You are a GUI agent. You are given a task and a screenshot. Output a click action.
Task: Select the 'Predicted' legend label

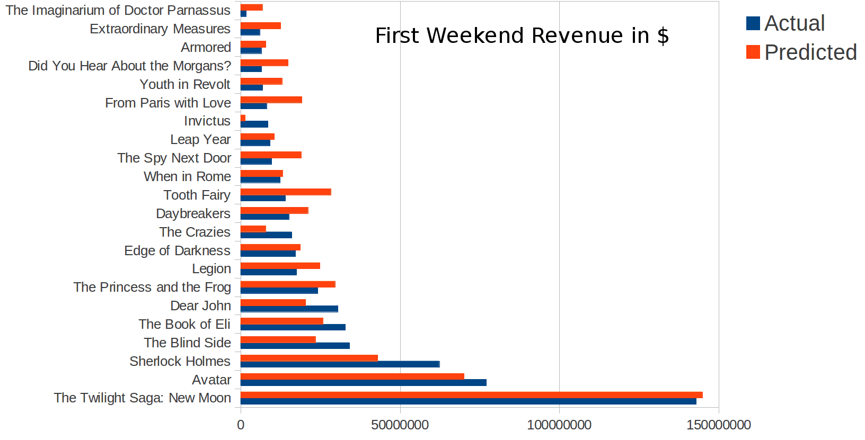pos(810,52)
